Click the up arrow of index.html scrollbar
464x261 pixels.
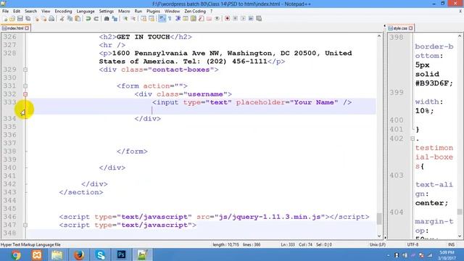[379, 36]
